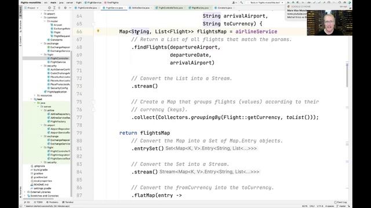The height and width of the screenshot is (208, 371).
Task: Open Project panel settings gear
Action: 65,8
